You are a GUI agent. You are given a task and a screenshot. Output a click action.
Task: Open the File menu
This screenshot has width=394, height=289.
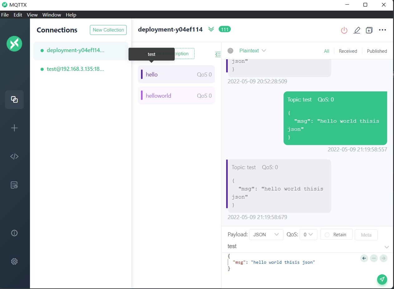tap(5, 15)
